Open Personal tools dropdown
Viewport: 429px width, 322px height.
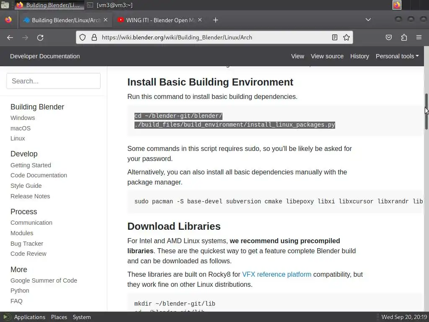click(397, 56)
